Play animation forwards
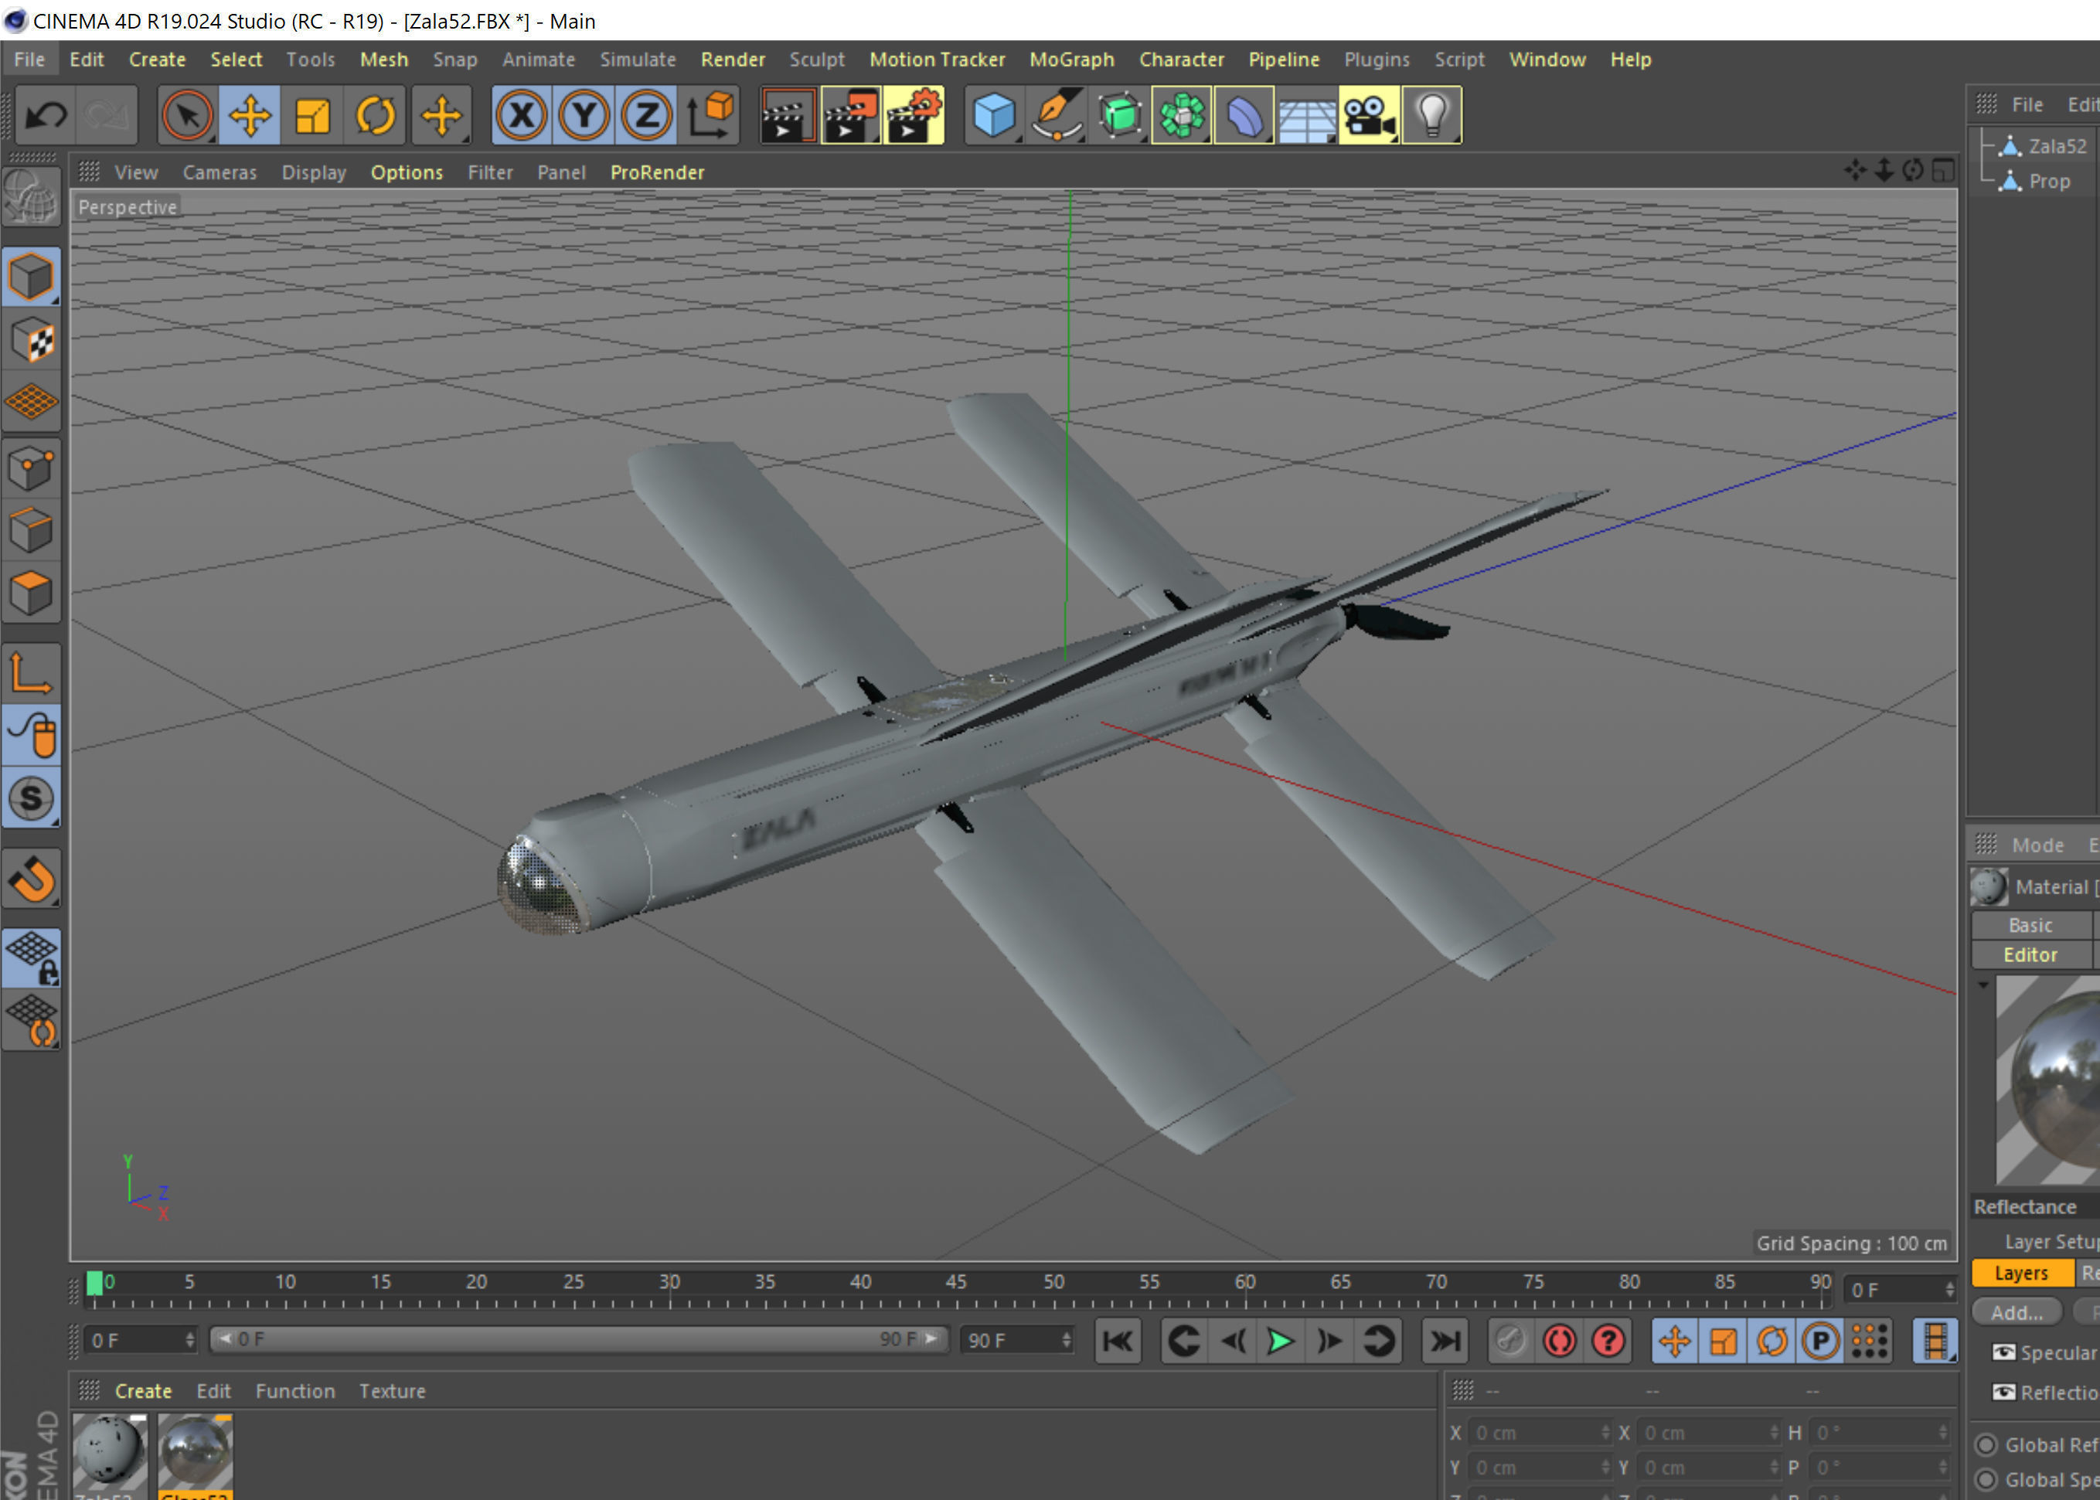2100x1500 pixels. click(x=1280, y=1341)
